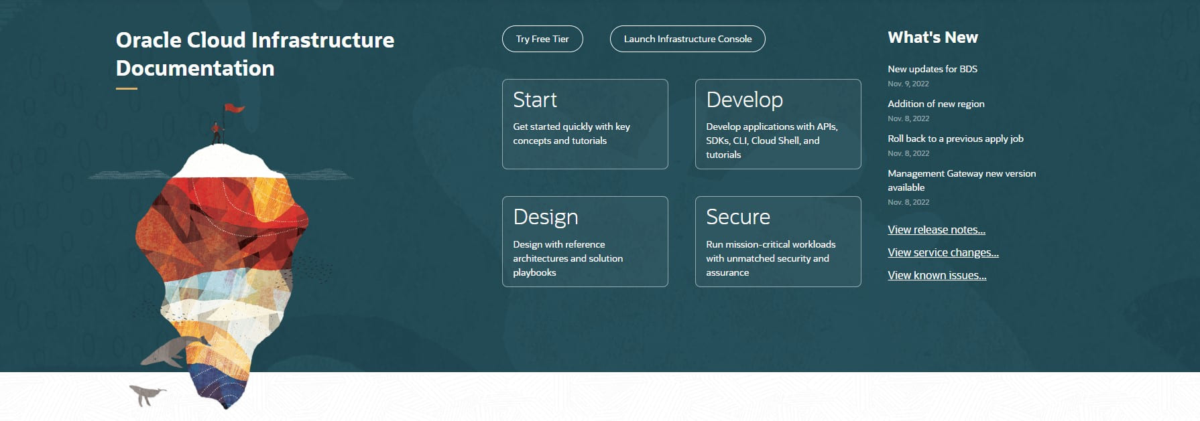This screenshot has height=421, width=1200.
Task: Open the New updates for BDS item
Action: coord(932,69)
